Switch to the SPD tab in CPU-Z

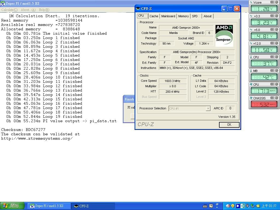[196, 16]
